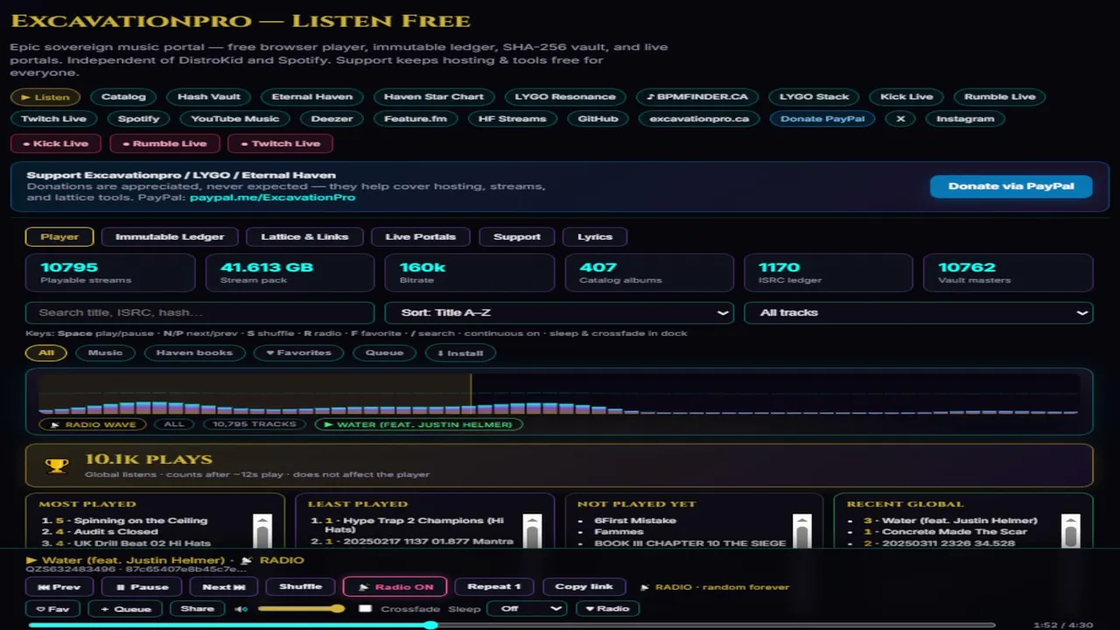
Task: Click the red Kick Live indicator pill
Action: (x=55, y=143)
